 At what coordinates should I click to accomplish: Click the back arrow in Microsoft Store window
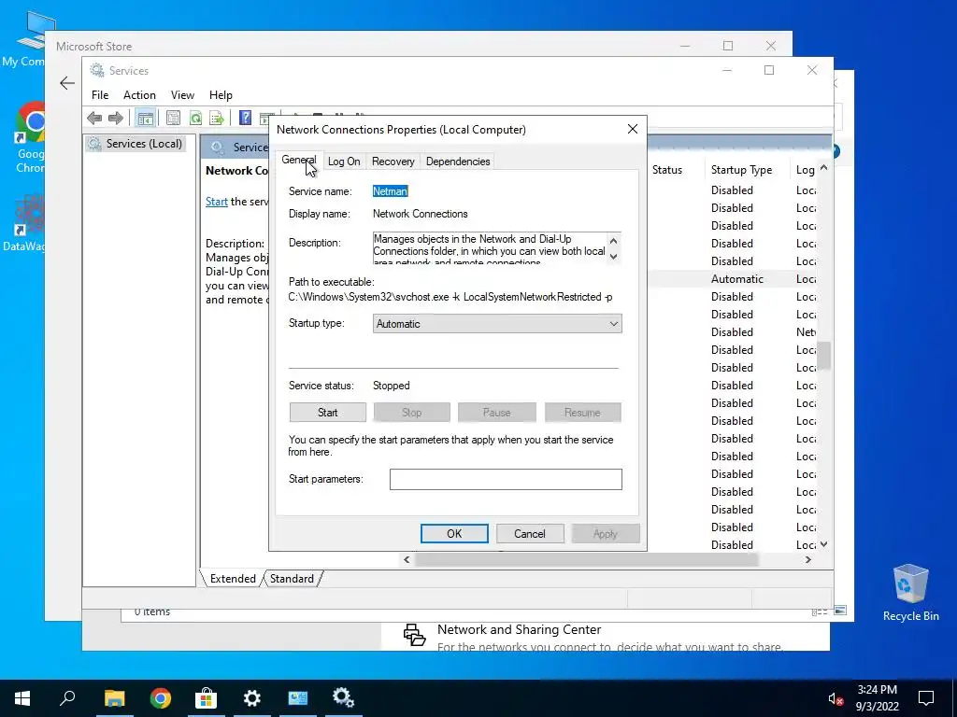(67, 83)
